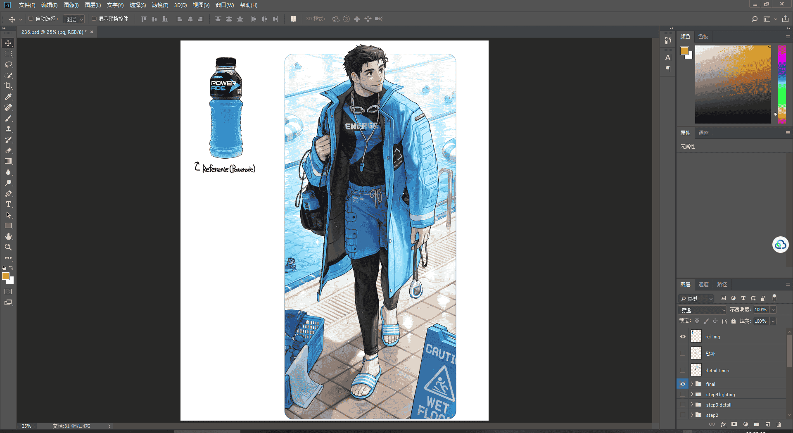The image size is (793, 433).
Task: Select the Zoom tool
Action: point(8,247)
